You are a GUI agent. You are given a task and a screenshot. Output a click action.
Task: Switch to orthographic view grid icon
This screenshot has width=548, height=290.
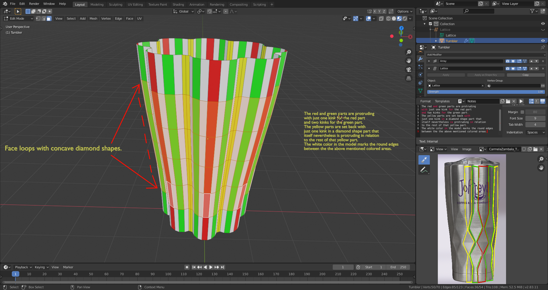pos(409,78)
